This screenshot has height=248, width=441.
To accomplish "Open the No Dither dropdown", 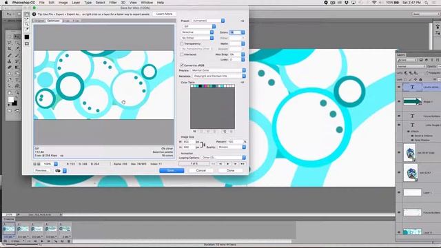I will (197, 38).
